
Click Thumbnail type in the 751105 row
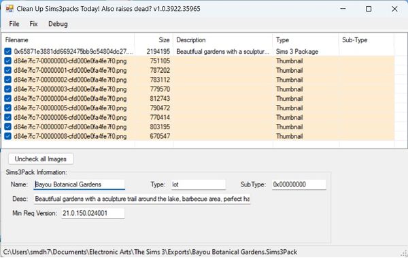(x=290, y=61)
